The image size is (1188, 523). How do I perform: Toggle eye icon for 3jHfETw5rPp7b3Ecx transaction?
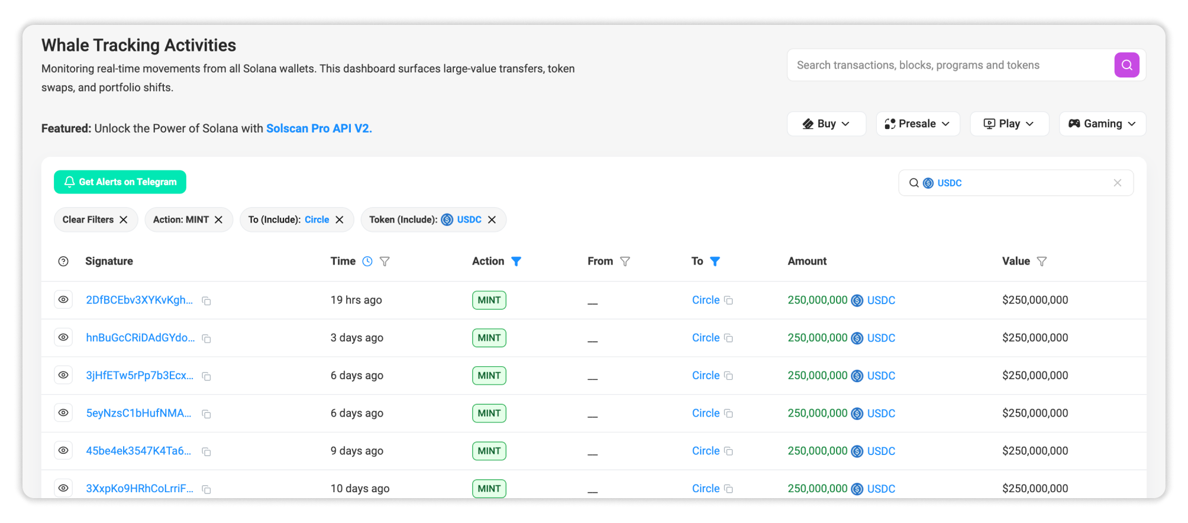[63, 375]
